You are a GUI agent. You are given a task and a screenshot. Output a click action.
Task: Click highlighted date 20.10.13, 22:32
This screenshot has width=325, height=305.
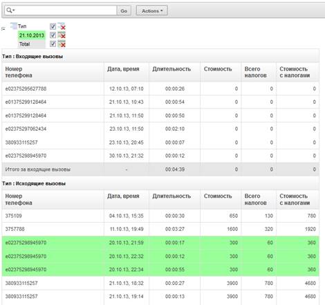tap(127, 257)
